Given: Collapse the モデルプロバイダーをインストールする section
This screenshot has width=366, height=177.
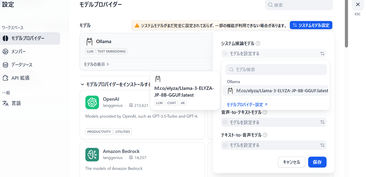Looking at the screenshot, I should point(116,84).
